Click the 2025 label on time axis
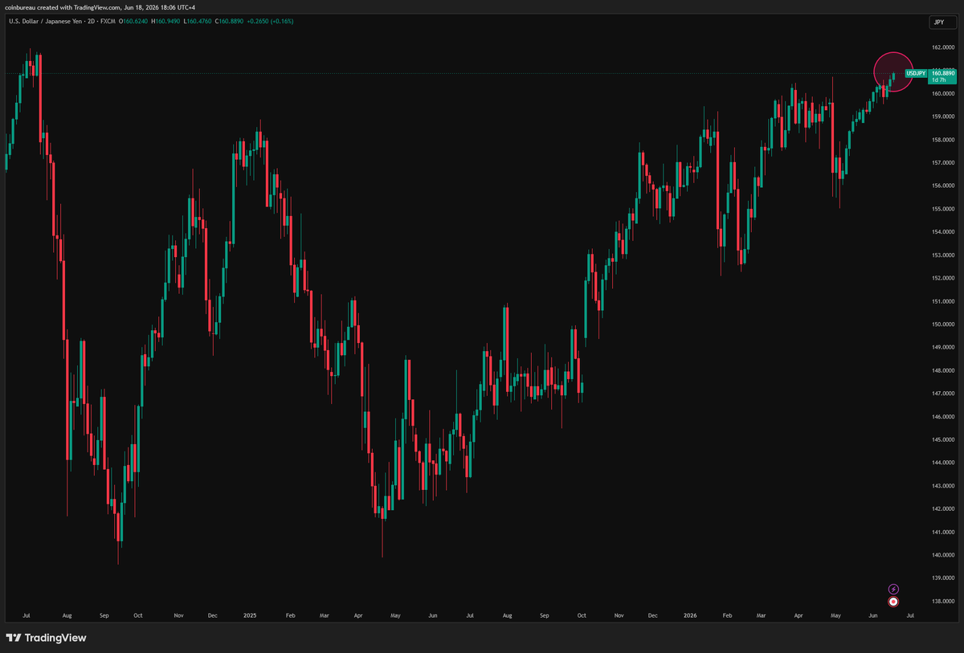Screen dimensions: 964x653 (250, 615)
